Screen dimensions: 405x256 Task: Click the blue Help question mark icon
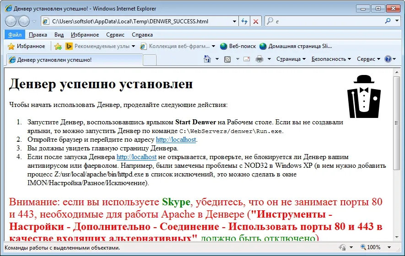pyautogui.click(x=388, y=59)
